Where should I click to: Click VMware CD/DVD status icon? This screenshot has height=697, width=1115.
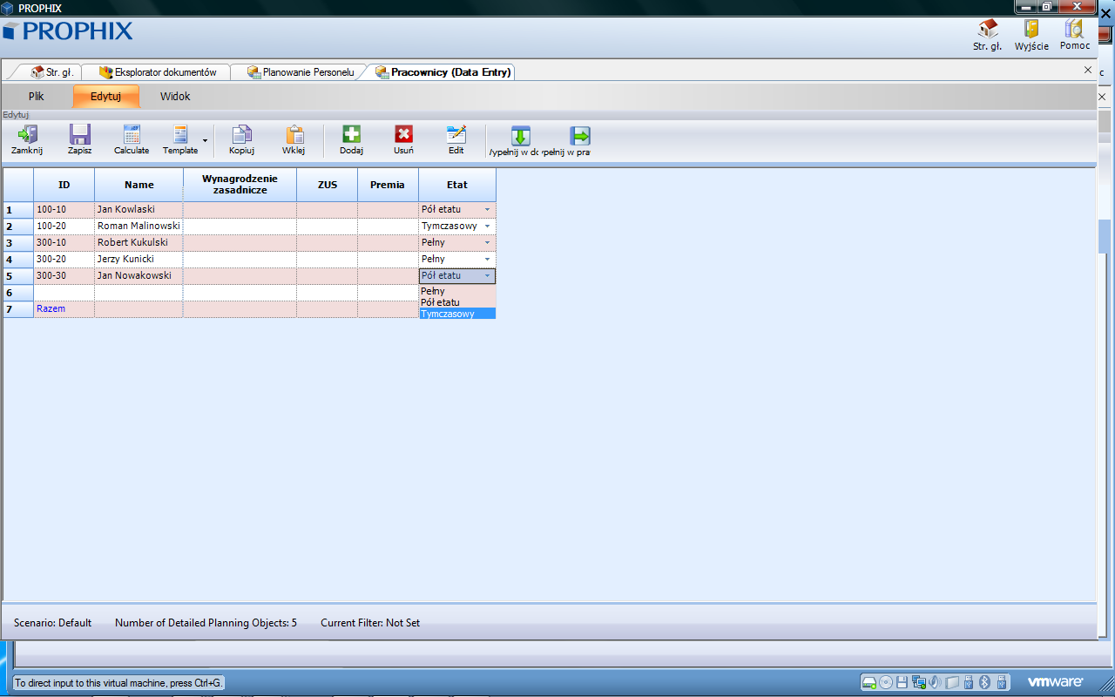(x=886, y=682)
